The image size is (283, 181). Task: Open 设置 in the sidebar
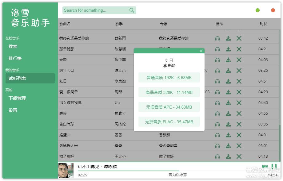(13, 110)
